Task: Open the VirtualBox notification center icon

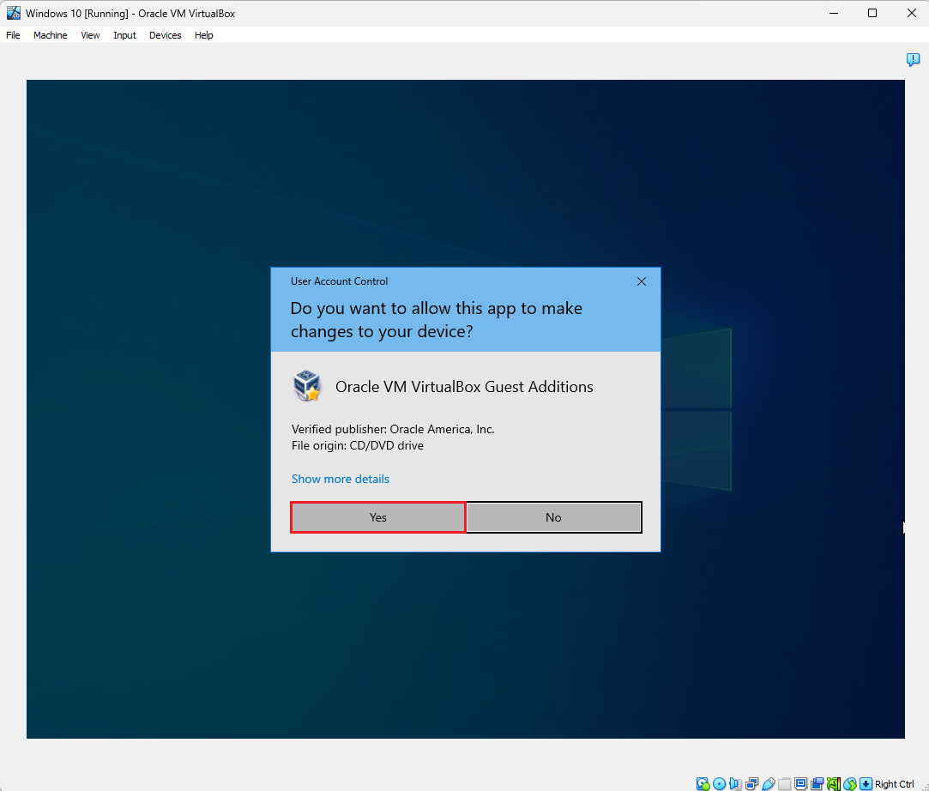Action: pyautogui.click(x=913, y=59)
